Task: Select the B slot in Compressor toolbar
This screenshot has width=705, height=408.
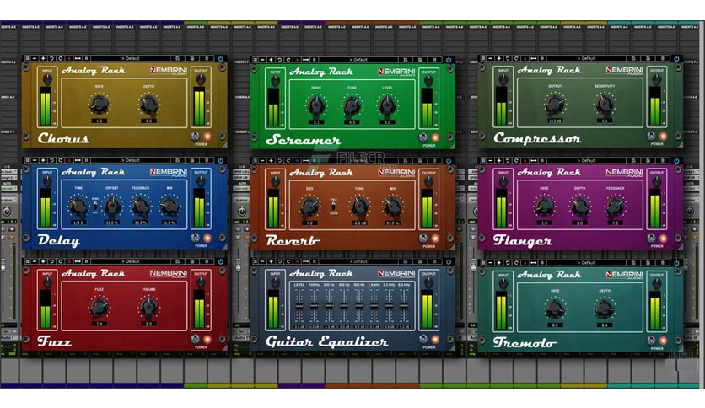Action: 542,58
